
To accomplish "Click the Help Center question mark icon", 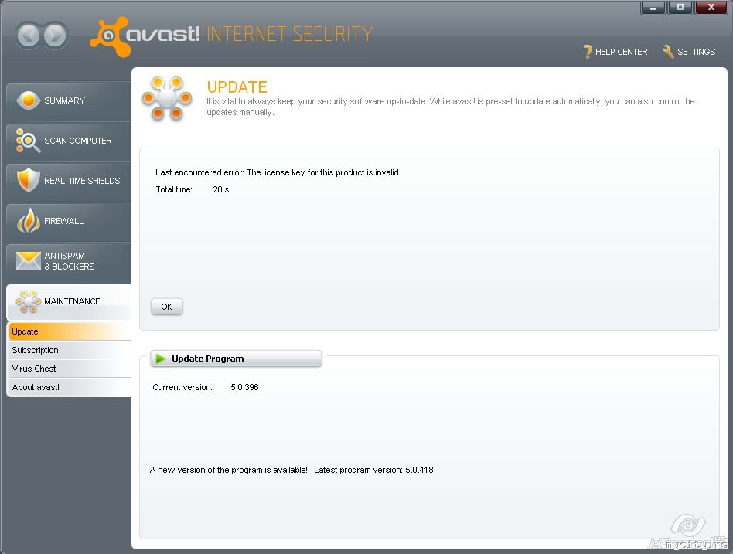I will tap(588, 52).
